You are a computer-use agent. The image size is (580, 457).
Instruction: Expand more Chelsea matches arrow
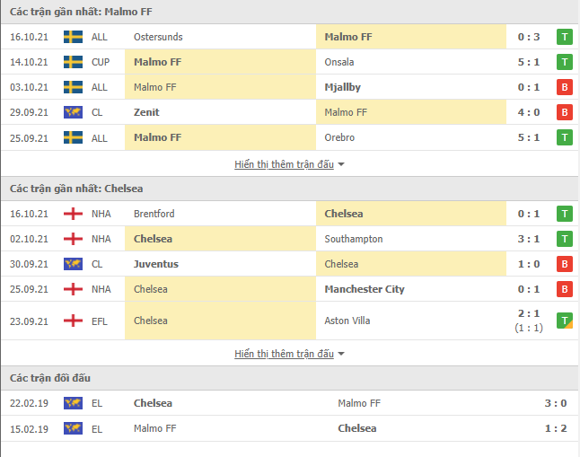[341, 354]
